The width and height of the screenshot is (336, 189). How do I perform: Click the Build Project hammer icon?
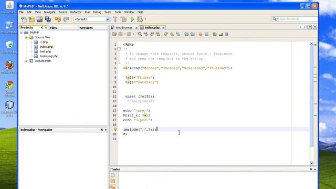(115, 19)
